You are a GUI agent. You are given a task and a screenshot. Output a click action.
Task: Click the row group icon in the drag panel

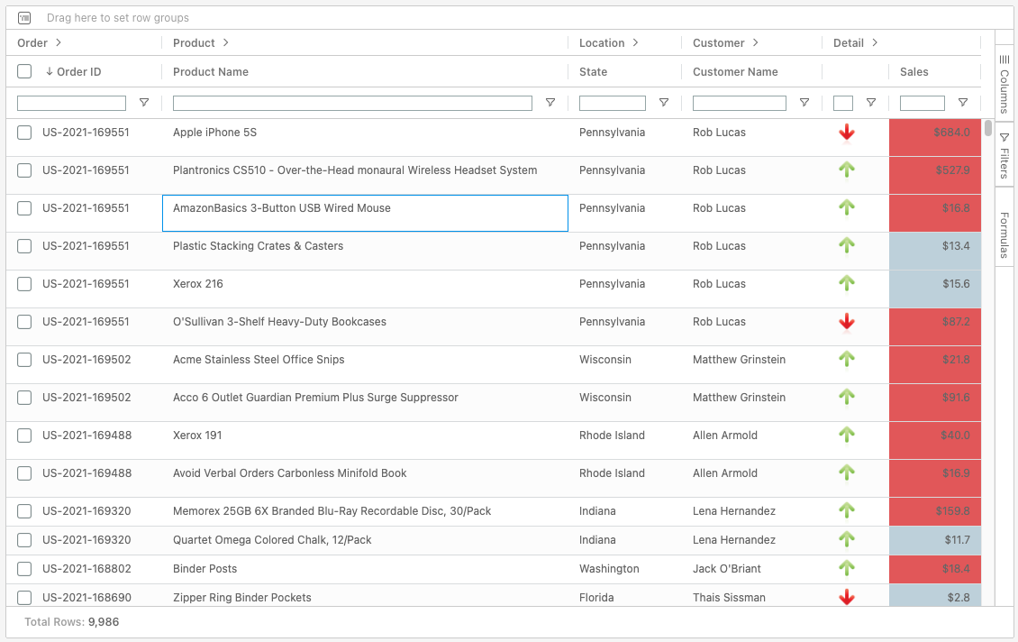[x=24, y=18]
